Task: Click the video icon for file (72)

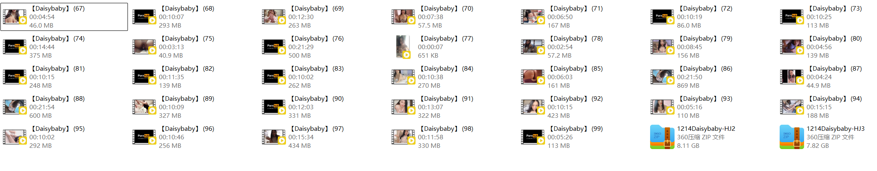Action: click(662, 17)
